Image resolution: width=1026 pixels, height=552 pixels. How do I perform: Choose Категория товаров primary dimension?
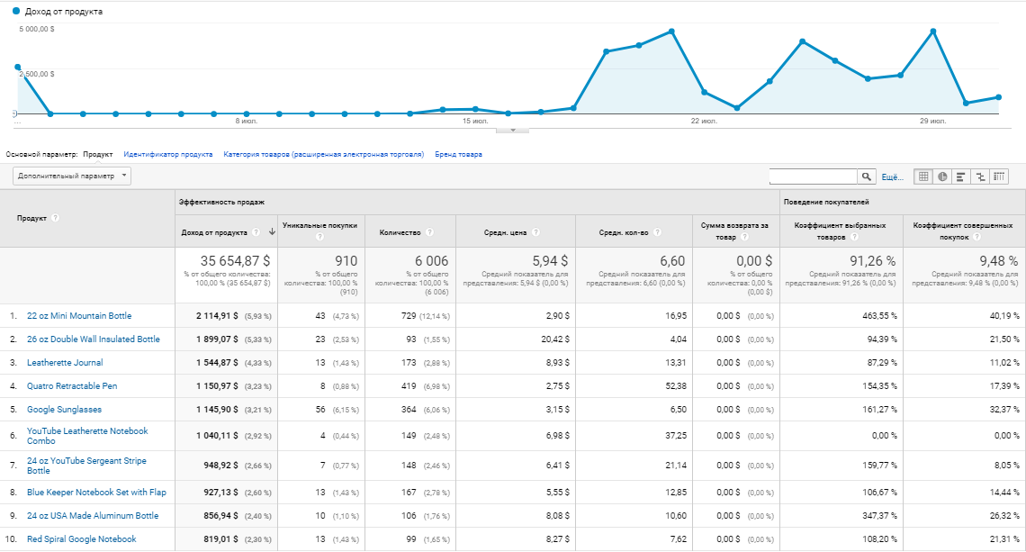tap(323, 154)
